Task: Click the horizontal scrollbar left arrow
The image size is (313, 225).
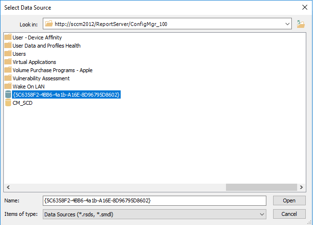Action: 8,187
